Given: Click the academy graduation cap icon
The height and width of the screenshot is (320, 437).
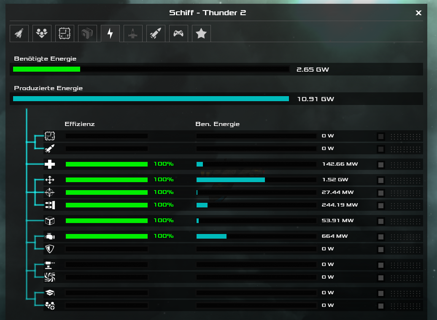Looking at the screenshot, I should coord(50,293).
